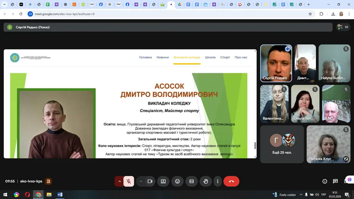Select Ольга Пет participant tile
The image size is (354, 199).
click(305, 104)
